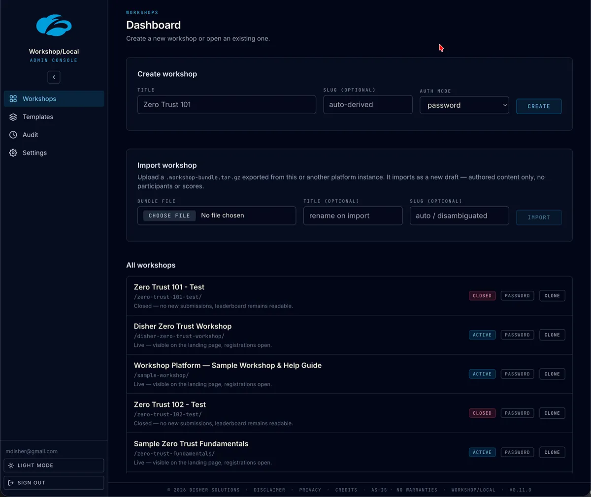Screen dimensions: 591x497
Task: Clone the Disher Zero Trust Workshop
Action: (x=552, y=335)
